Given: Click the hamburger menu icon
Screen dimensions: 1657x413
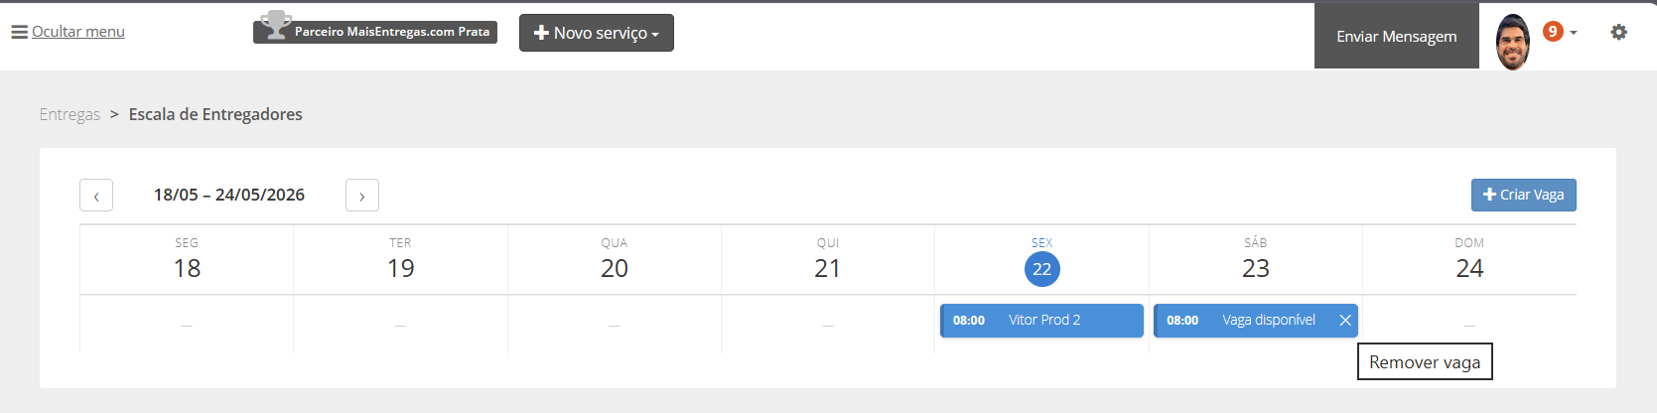Looking at the screenshot, I should tap(19, 32).
